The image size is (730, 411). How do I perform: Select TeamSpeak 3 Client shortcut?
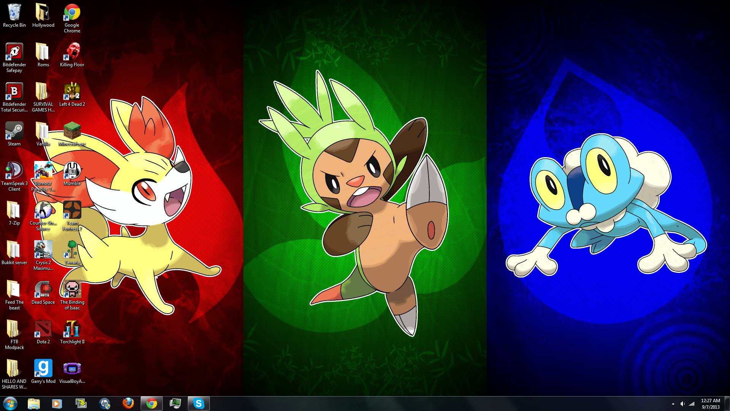14,177
